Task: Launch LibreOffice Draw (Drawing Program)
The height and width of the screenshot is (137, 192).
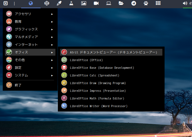Action: pyautogui.click(x=111, y=83)
